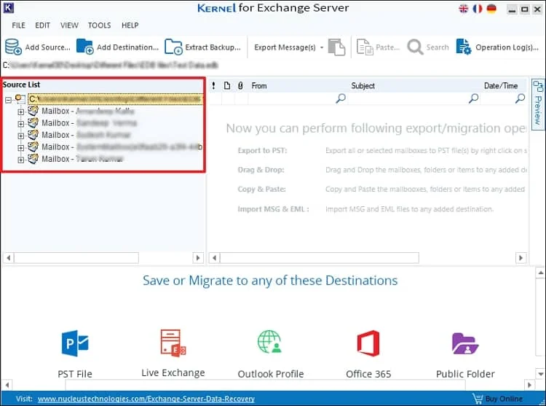Switch language to French flag
This screenshot has width=546, height=406.
click(478, 9)
